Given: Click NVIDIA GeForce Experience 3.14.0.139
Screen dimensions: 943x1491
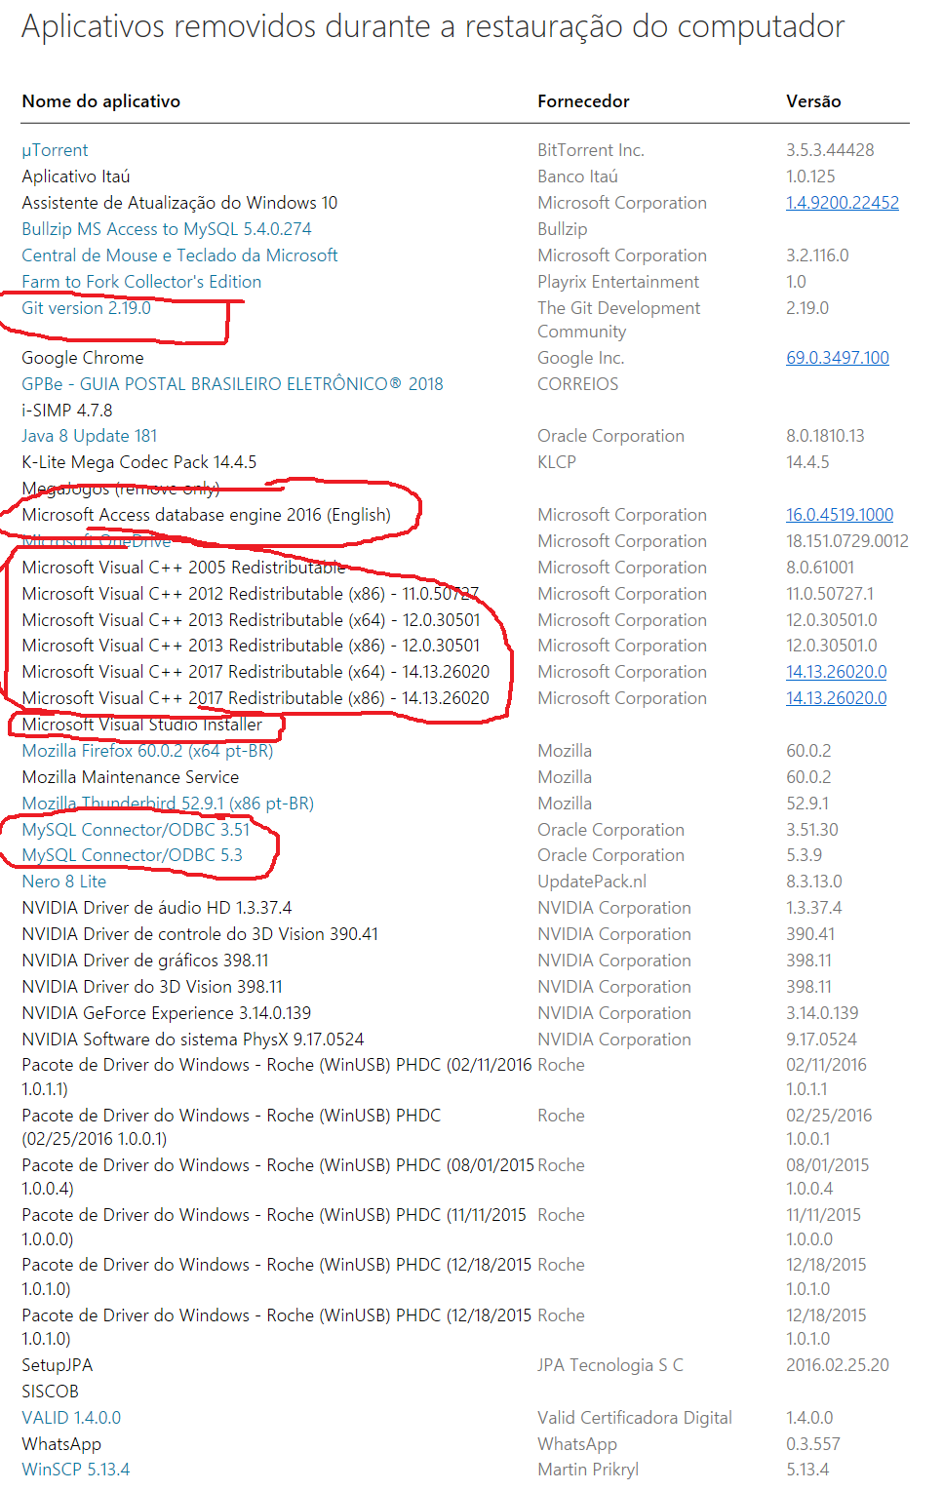Looking at the screenshot, I should [166, 1013].
